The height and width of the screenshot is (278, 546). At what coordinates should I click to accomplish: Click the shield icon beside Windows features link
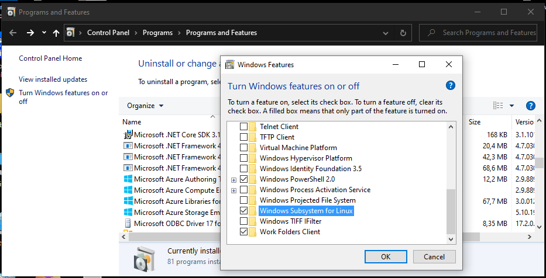coord(11,93)
